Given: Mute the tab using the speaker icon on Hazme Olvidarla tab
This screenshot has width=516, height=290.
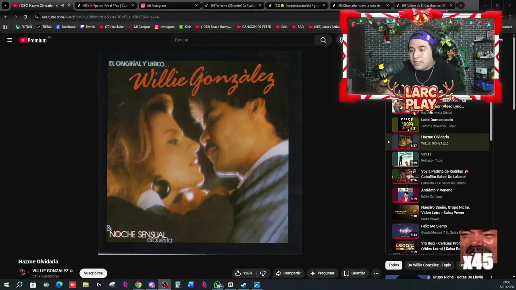Looking at the screenshot, I should pyautogui.click(x=62, y=6).
